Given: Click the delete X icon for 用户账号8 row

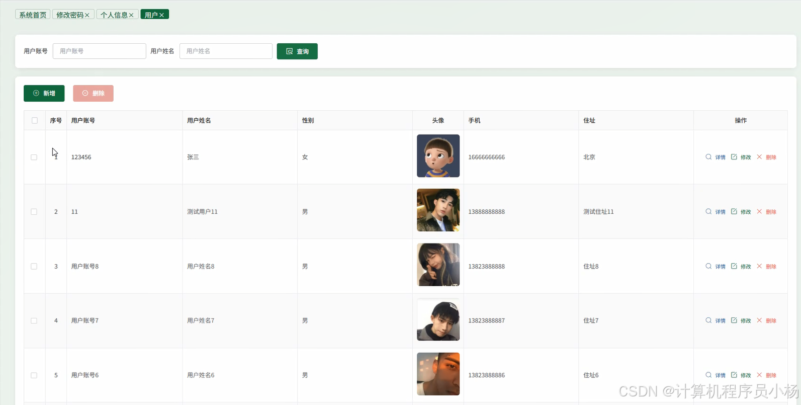Looking at the screenshot, I should coord(759,266).
